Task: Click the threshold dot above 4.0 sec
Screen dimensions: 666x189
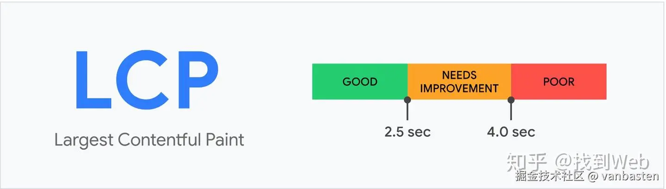Action: tap(511, 100)
